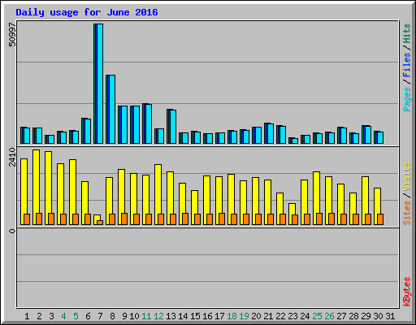Click the cyan hits bar for day 13
This screenshot has height=325, width=416.
pyautogui.click(x=173, y=127)
